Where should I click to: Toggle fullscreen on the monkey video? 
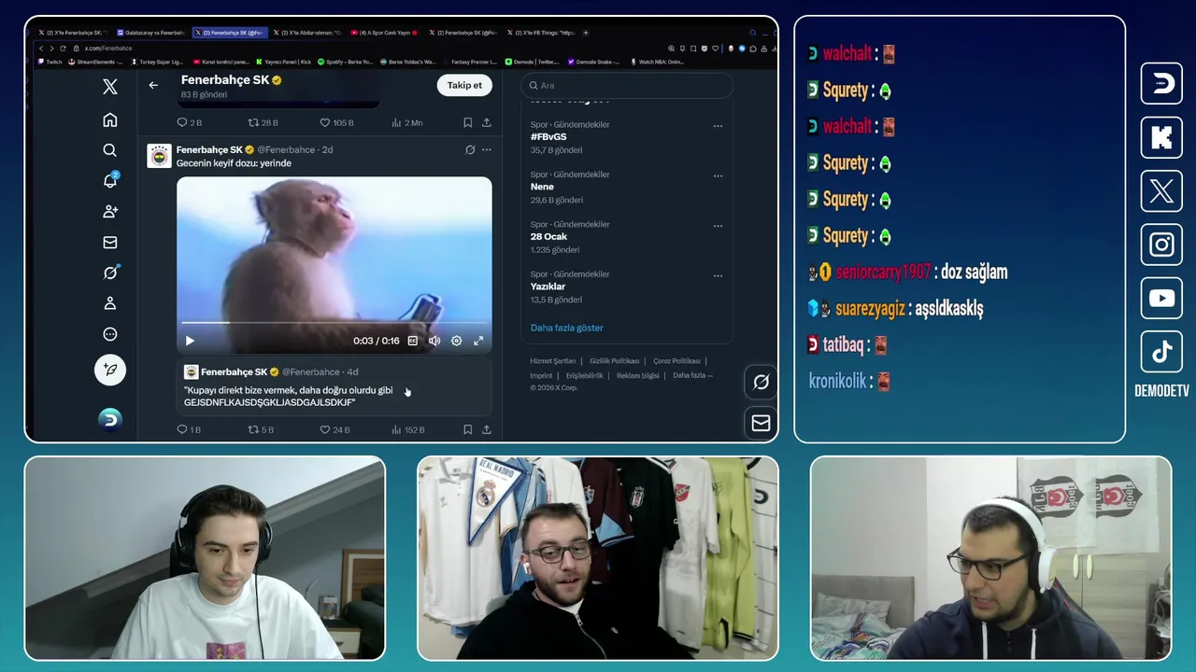(x=478, y=341)
